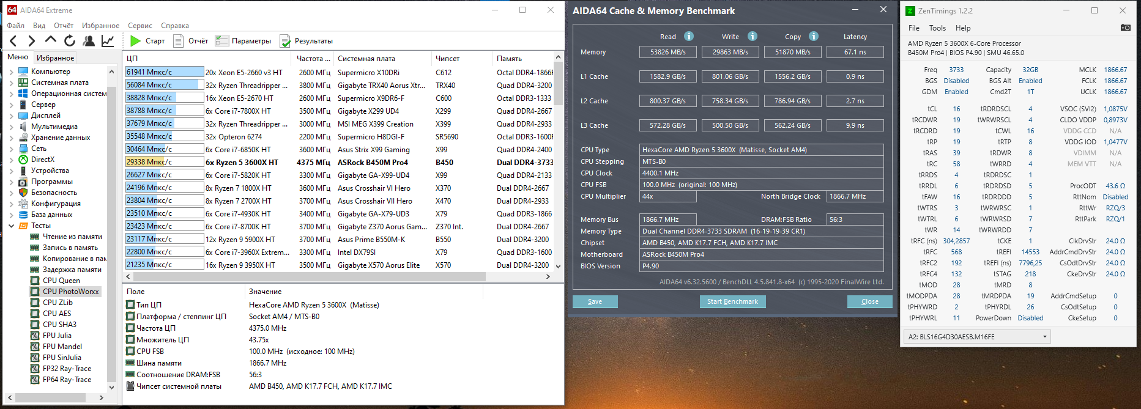This screenshot has width=1141, height=409.
Task: Select the 6x Ryzen 5 3600X HT result row
Action: (x=339, y=163)
